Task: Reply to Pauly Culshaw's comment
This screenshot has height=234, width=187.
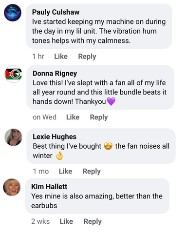Action: [87, 57]
